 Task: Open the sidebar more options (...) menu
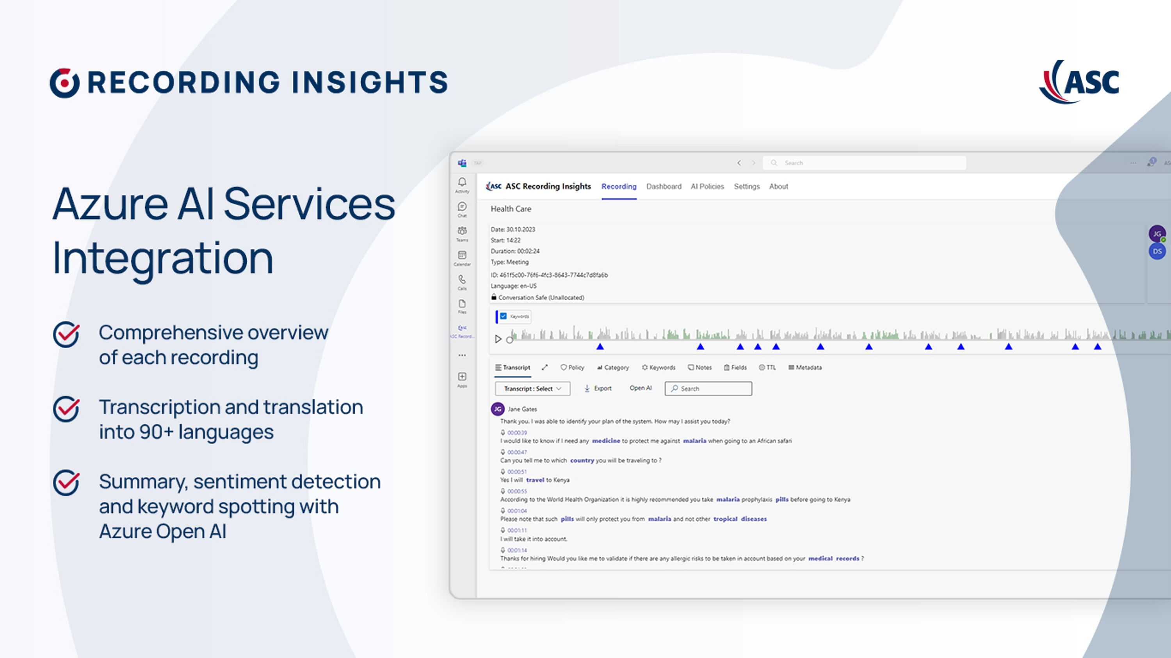click(462, 354)
